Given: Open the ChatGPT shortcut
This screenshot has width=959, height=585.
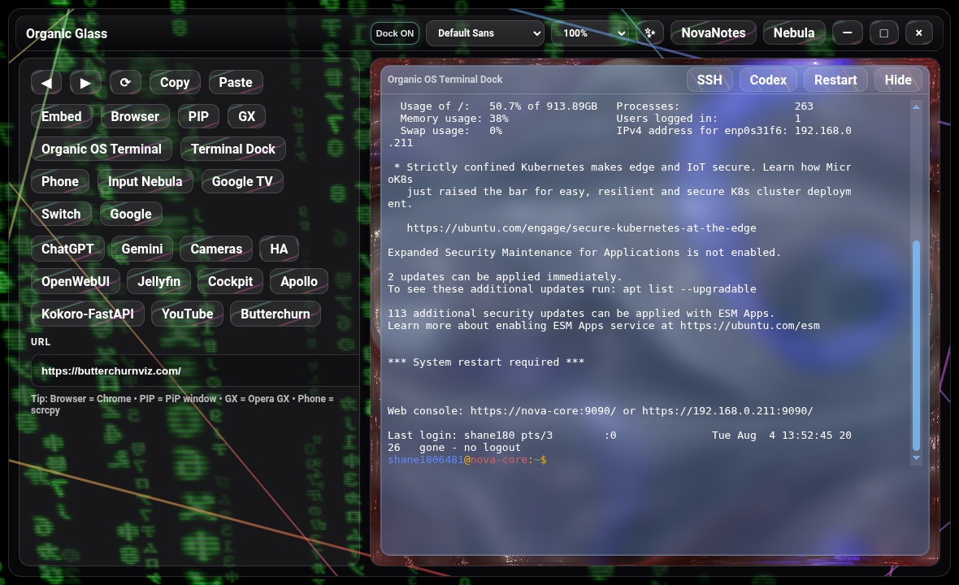Looking at the screenshot, I should pos(67,249).
